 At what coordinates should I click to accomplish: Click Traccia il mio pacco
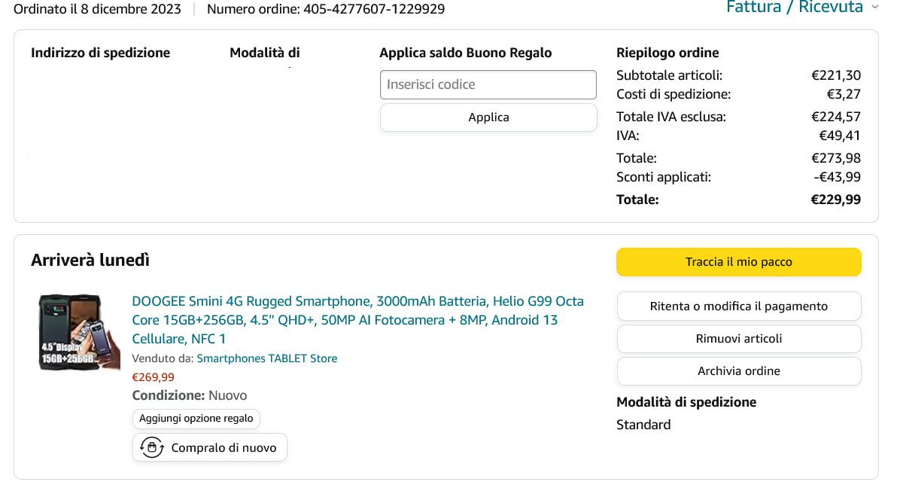pos(738,262)
